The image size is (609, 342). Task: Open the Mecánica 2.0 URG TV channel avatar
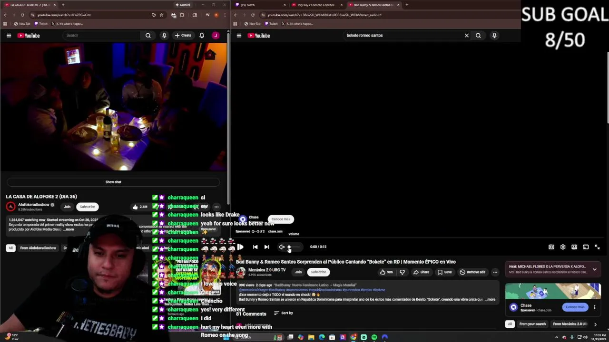coord(241,272)
